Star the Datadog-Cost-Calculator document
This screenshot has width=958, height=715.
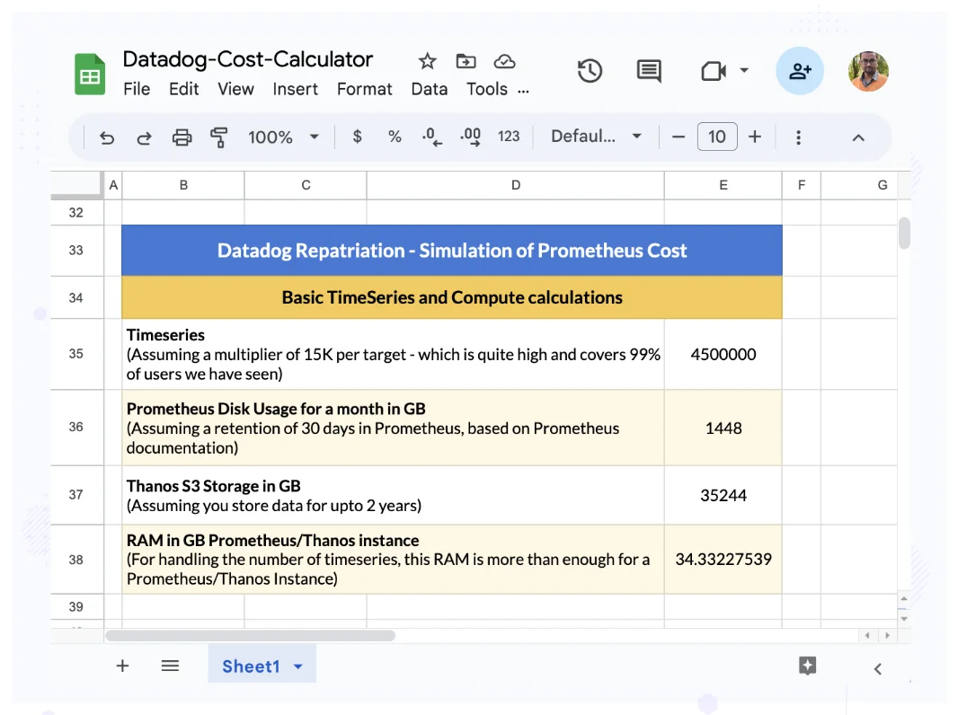click(x=427, y=61)
